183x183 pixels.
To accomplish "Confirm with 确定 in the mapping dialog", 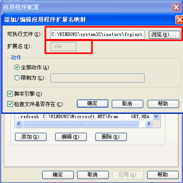I will [x=92, y=104].
